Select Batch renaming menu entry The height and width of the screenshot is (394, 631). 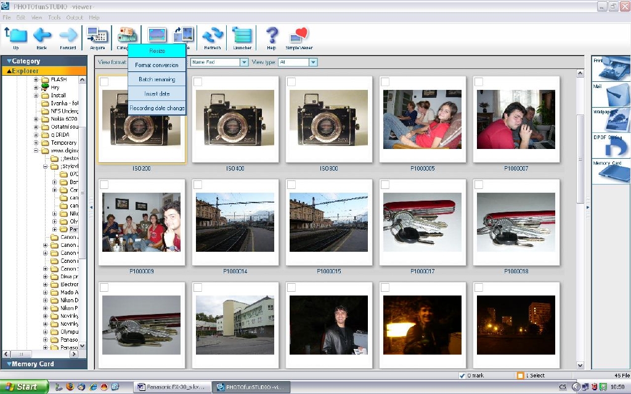157,79
